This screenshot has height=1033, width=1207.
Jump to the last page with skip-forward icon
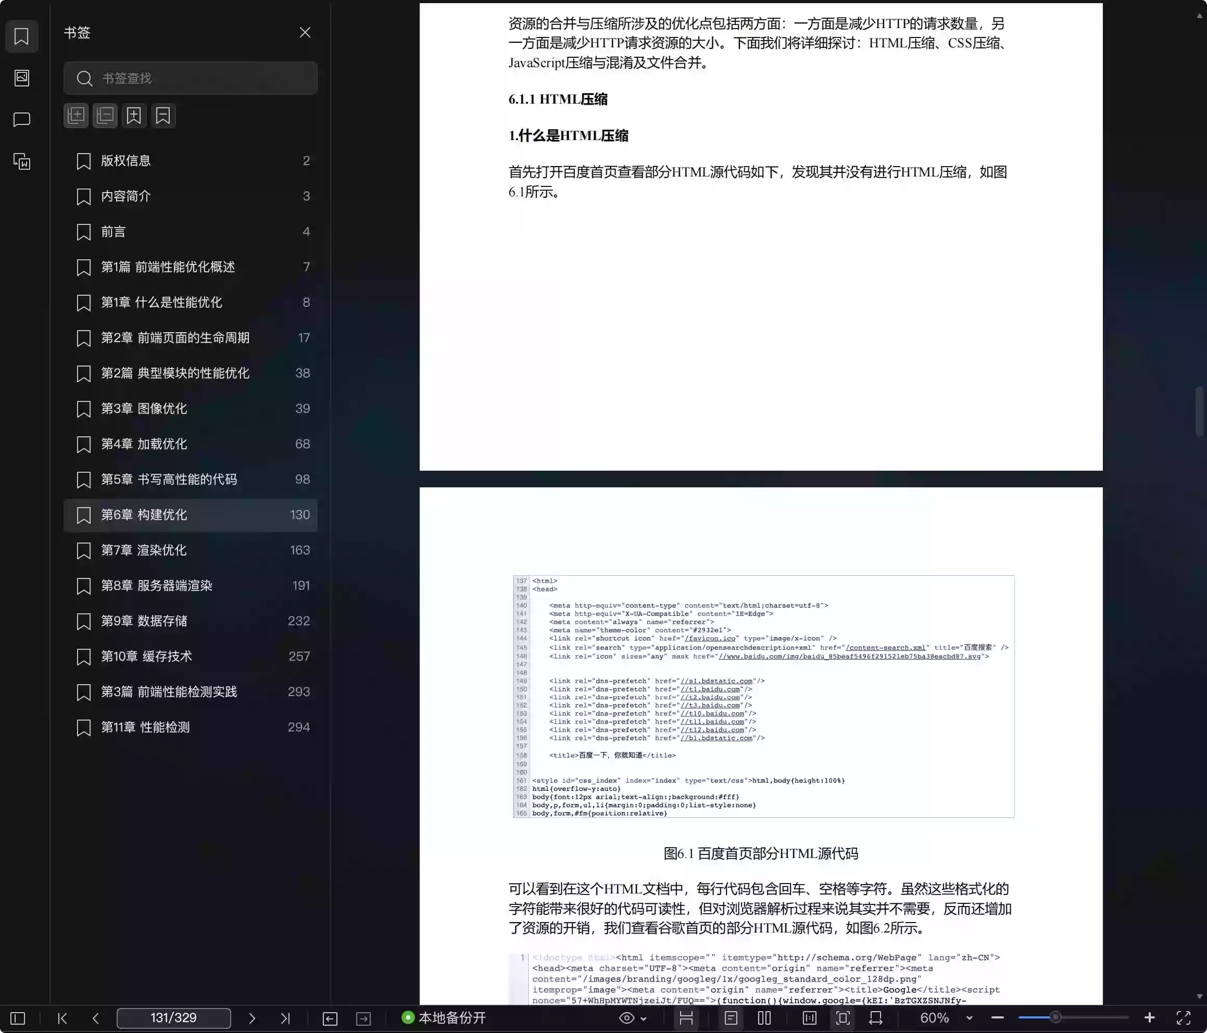(x=285, y=1018)
